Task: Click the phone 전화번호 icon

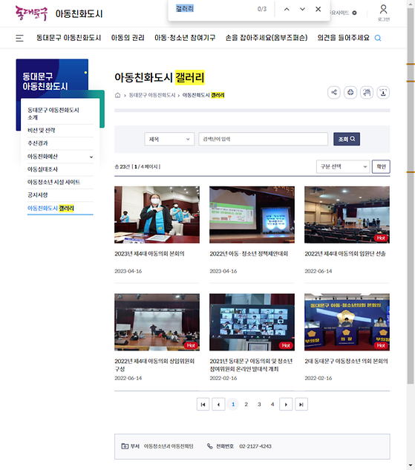Action: click(x=210, y=446)
